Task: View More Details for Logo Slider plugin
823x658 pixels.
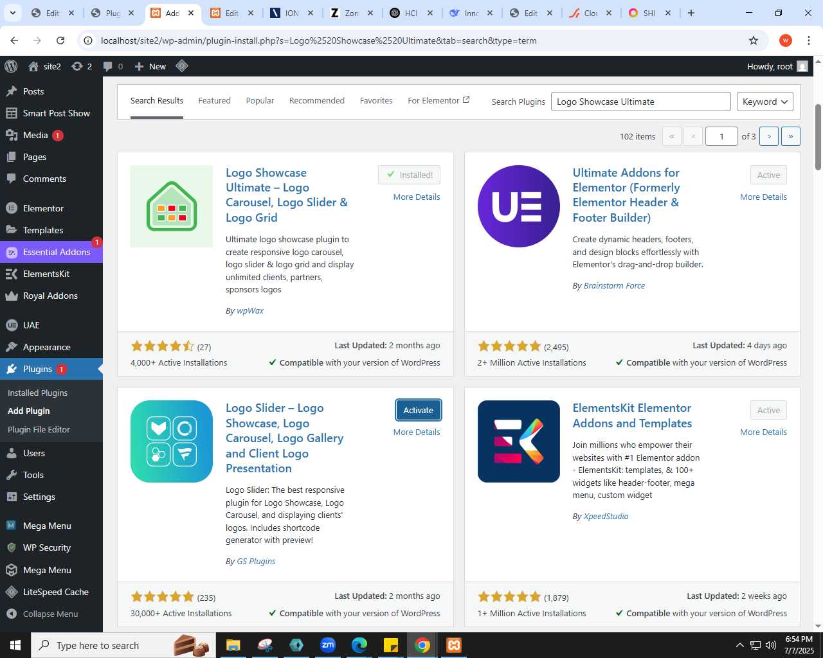Action: point(417,432)
